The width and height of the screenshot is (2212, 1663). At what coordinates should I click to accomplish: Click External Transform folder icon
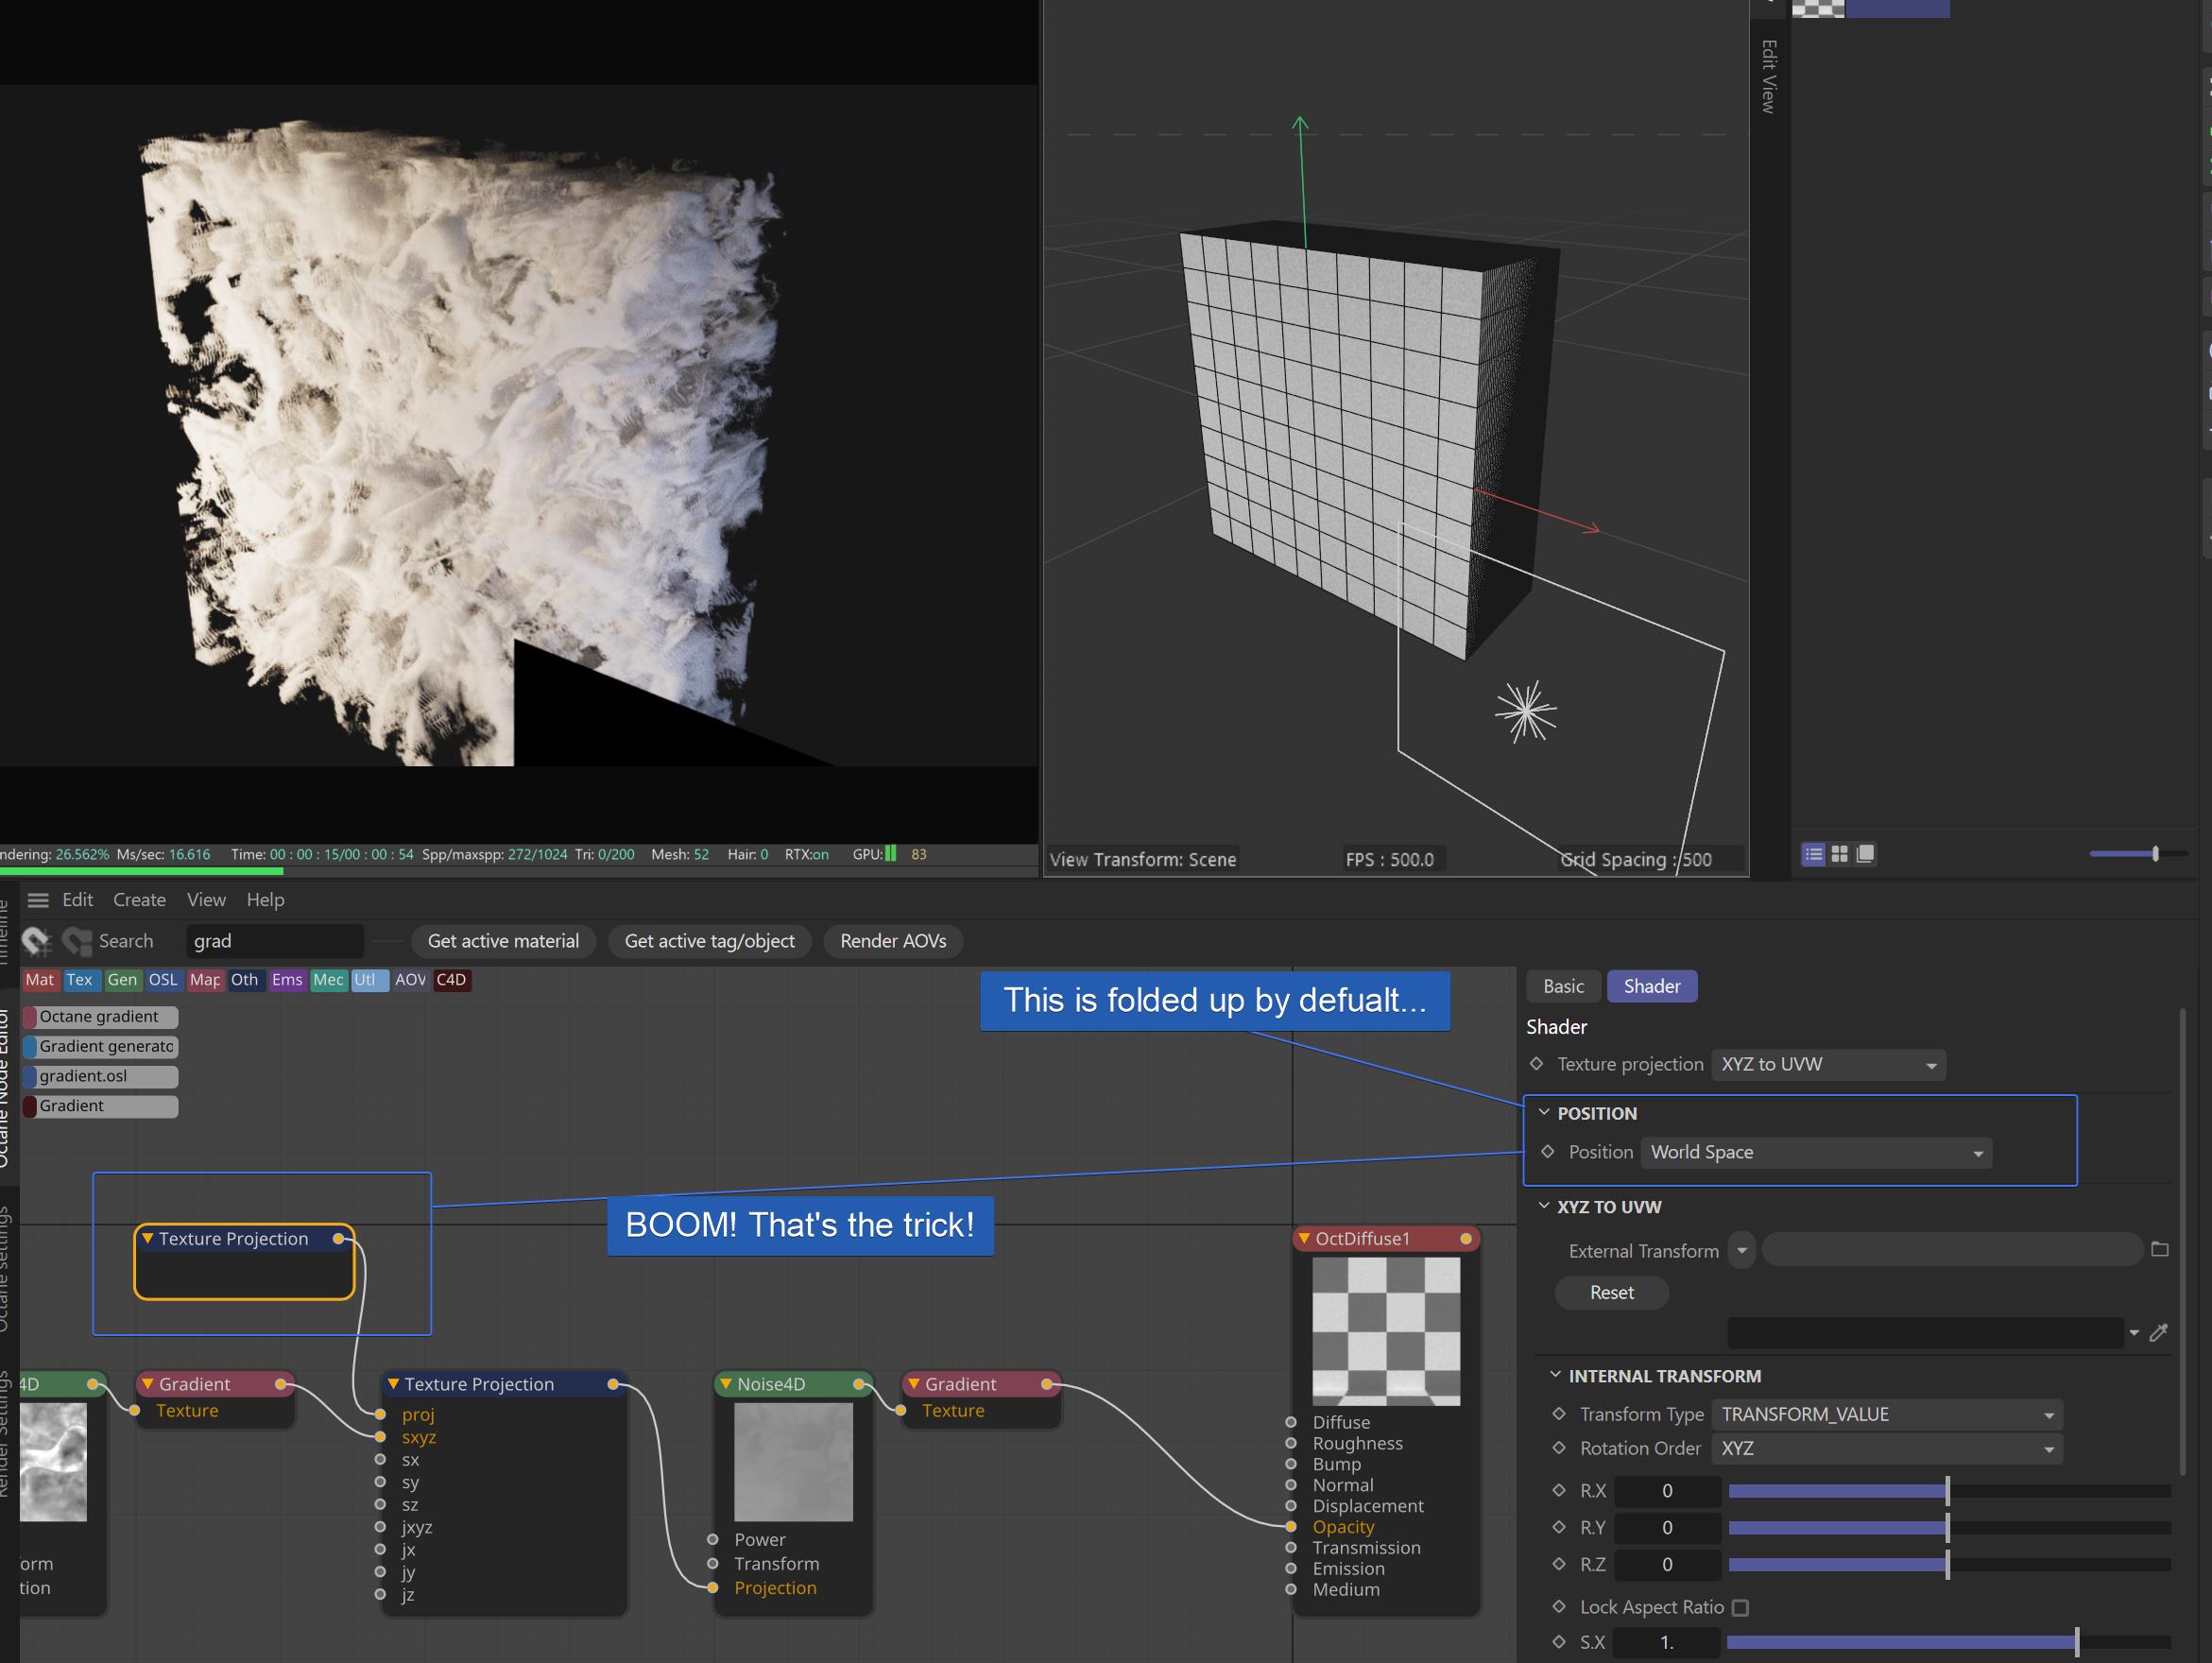pyautogui.click(x=2159, y=1250)
